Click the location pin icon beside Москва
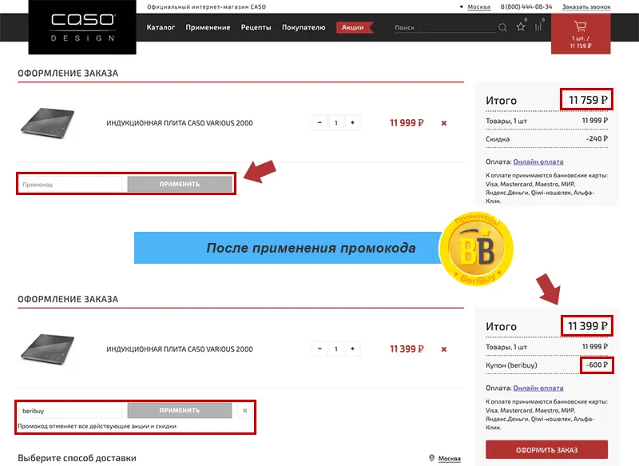This screenshot has width=639, height=466. point(431,457)
